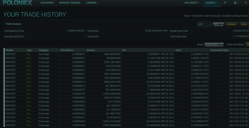
Task: Select amount cell 2254.70974983
Action: (112, 62)
